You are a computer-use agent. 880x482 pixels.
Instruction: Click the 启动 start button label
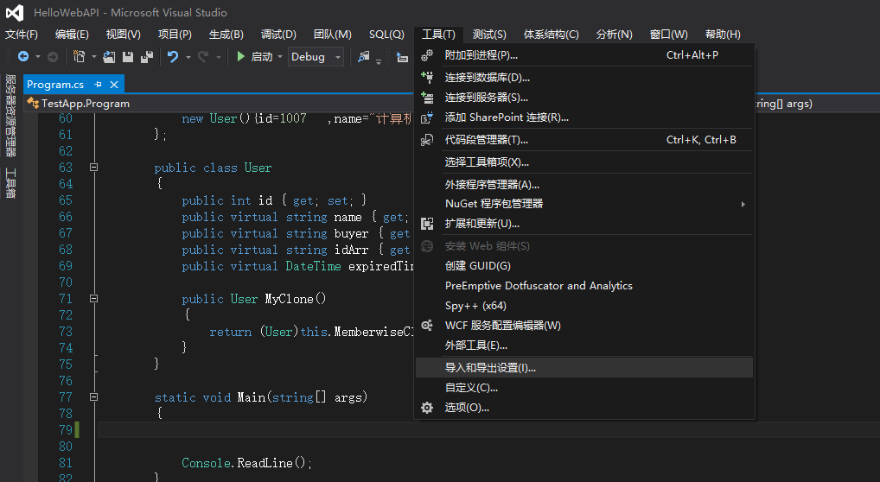262,57
